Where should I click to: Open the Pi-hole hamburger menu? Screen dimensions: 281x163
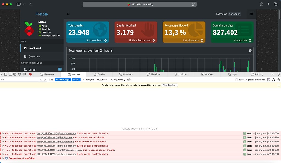(251, 14)
